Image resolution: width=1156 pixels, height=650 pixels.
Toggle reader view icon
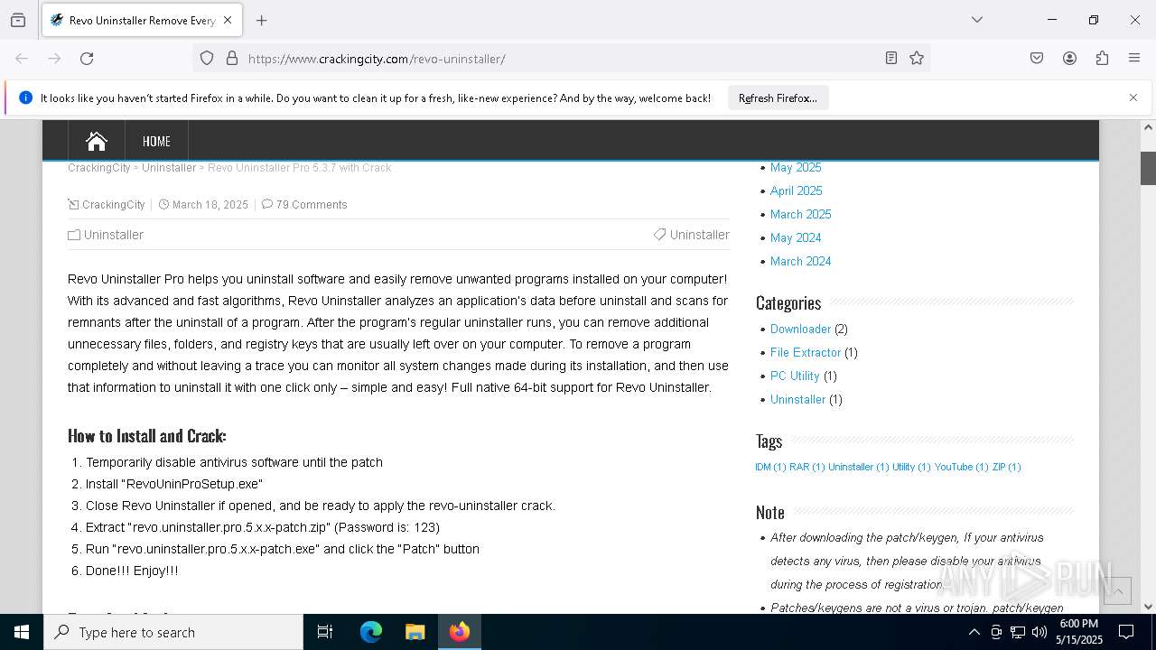point(891,59)
